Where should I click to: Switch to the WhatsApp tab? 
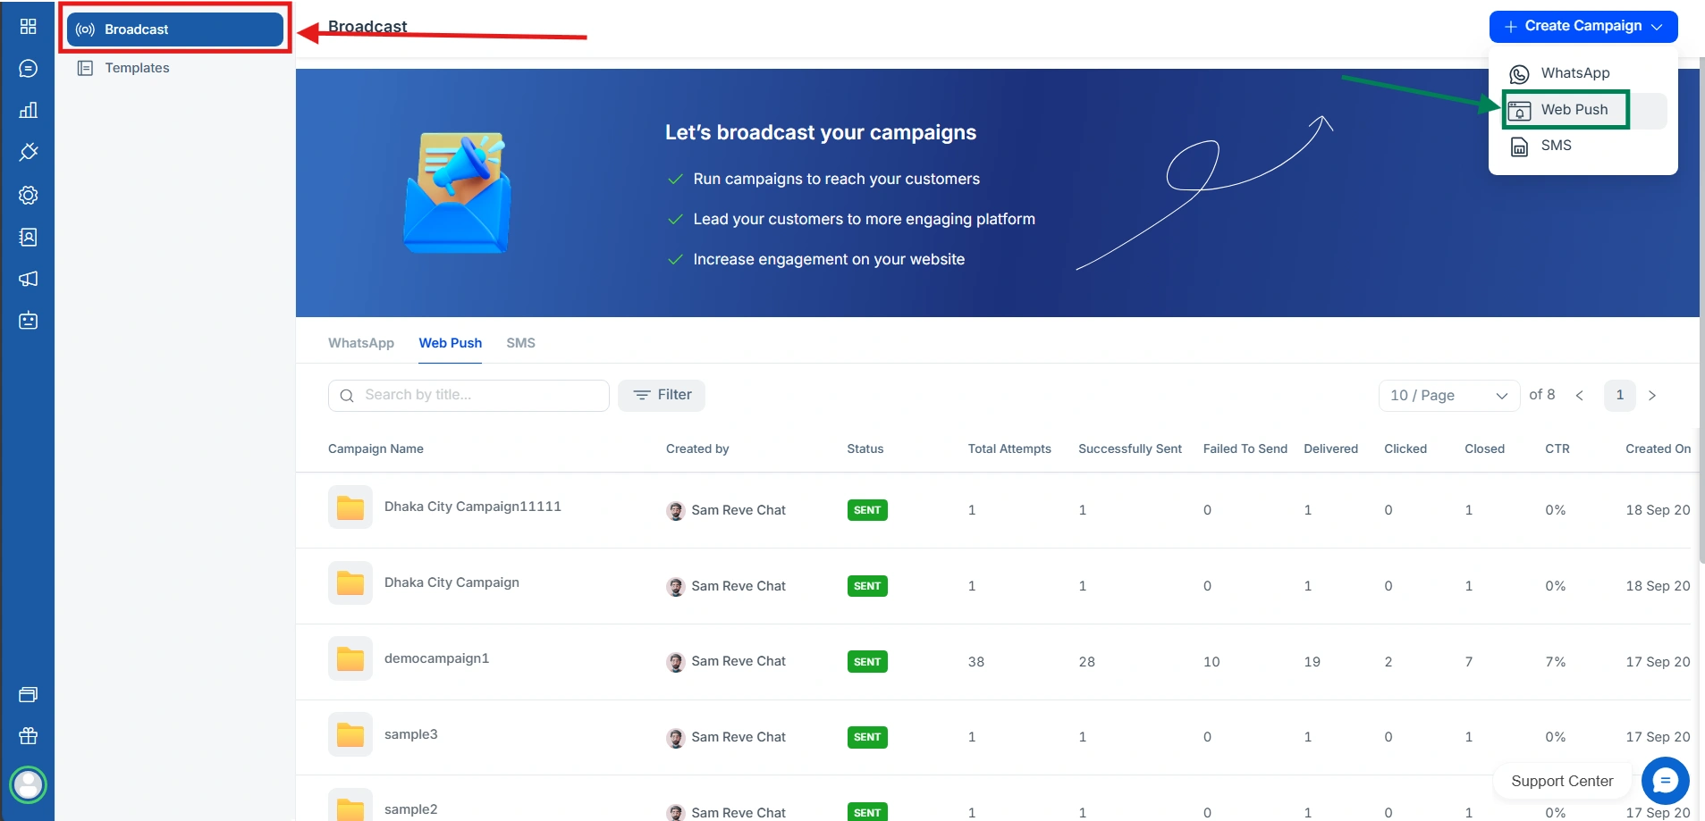click(x=360, y=343)
